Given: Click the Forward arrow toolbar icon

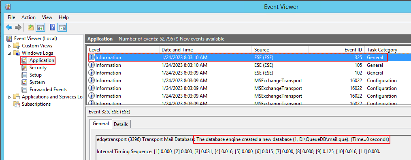Looking at the screenshot, I should click(x=18, y=27).
